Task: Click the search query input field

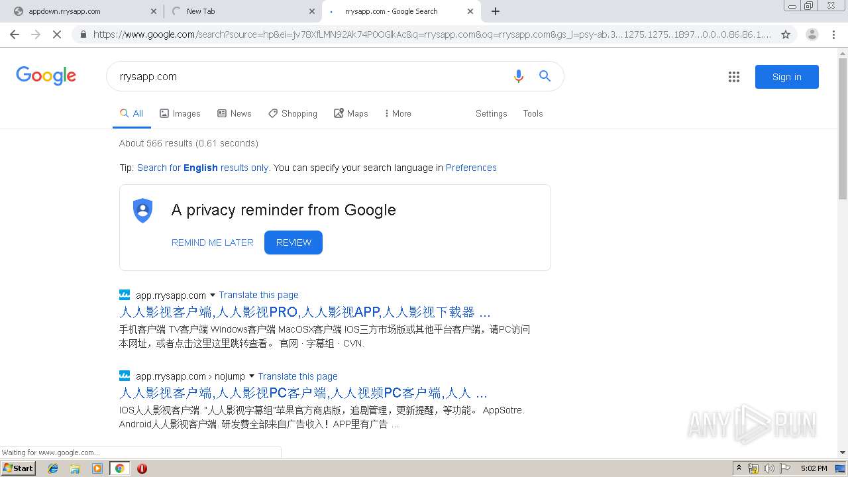Action: [x=311, y=76]
